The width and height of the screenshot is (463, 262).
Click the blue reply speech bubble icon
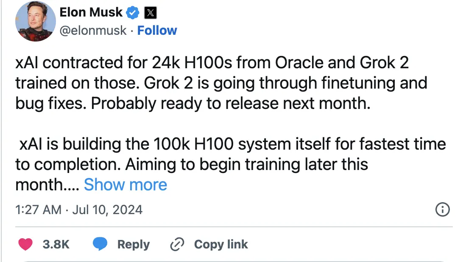(100, 244)
